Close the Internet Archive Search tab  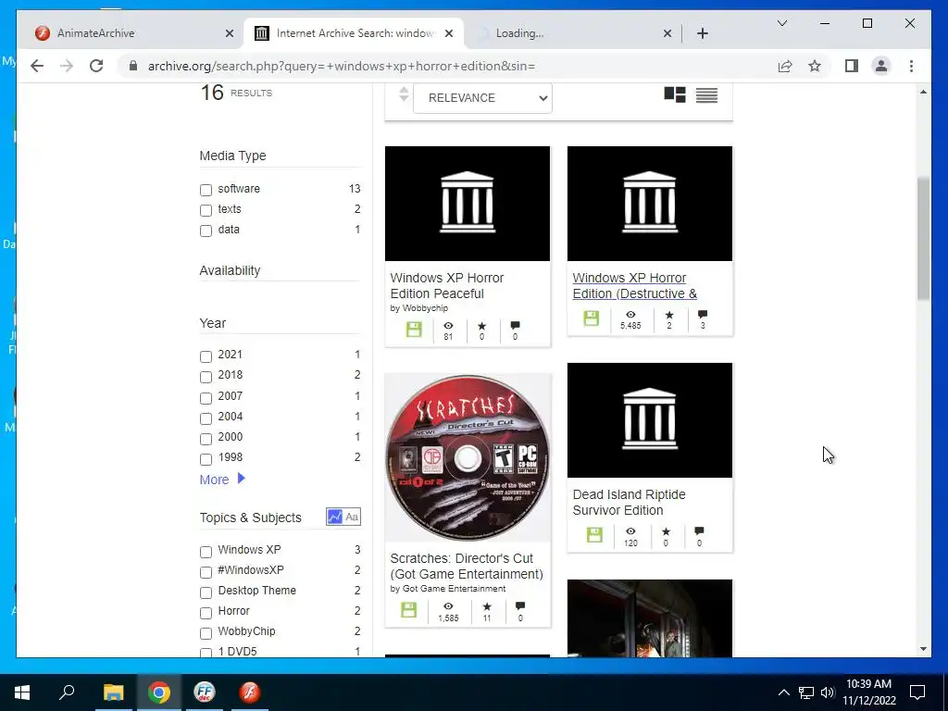449,33
